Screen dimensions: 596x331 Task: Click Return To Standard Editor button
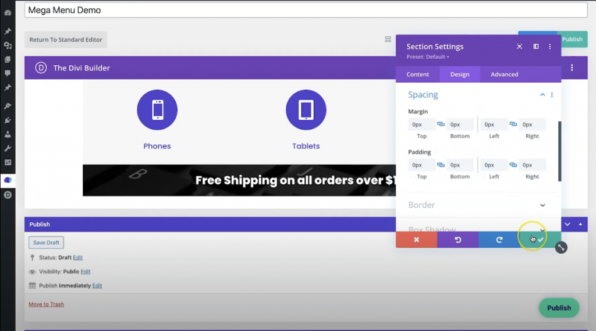[66, 40]
